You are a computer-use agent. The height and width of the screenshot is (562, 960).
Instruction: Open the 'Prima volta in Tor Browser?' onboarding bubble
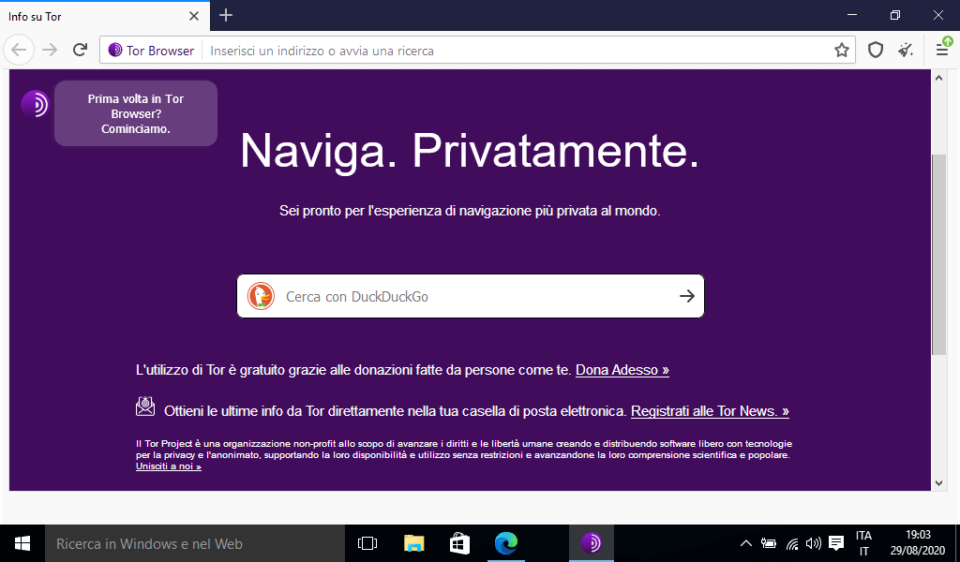pyautogui.click(x=136, y=113)
